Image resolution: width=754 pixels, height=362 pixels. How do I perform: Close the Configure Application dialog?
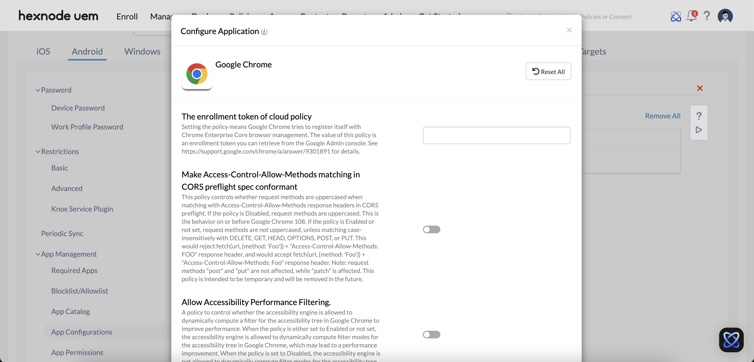[x=569, y=30]
